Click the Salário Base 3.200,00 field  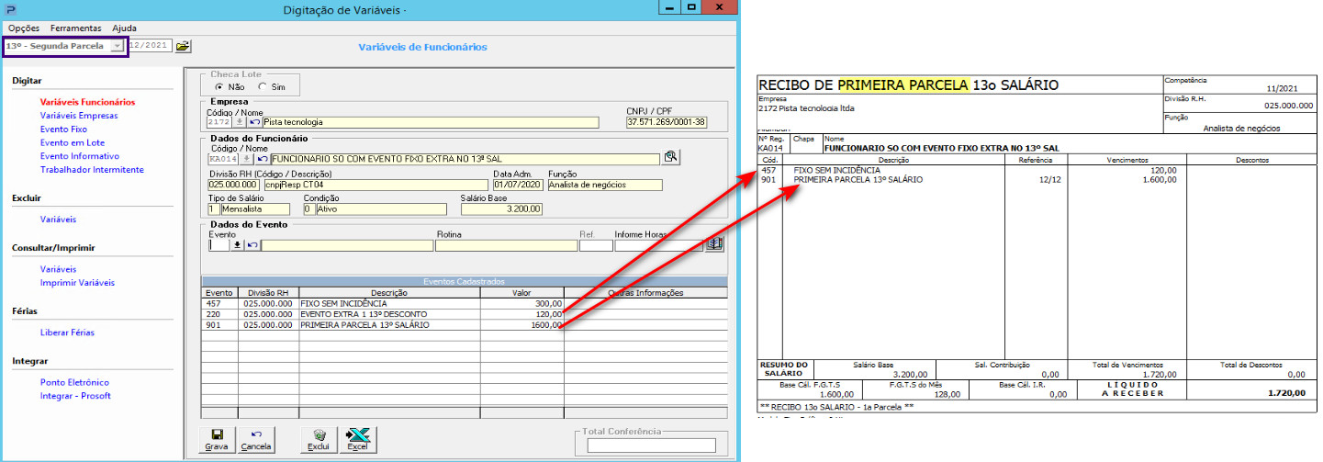501,209
